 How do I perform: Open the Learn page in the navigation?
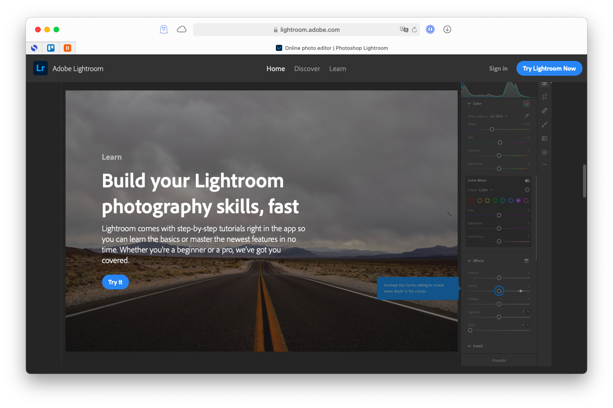338,68
